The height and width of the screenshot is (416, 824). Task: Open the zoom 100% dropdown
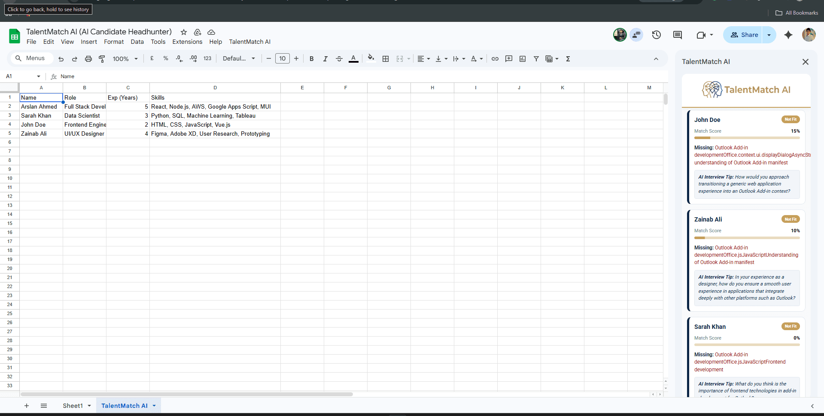tap(125, 59)
